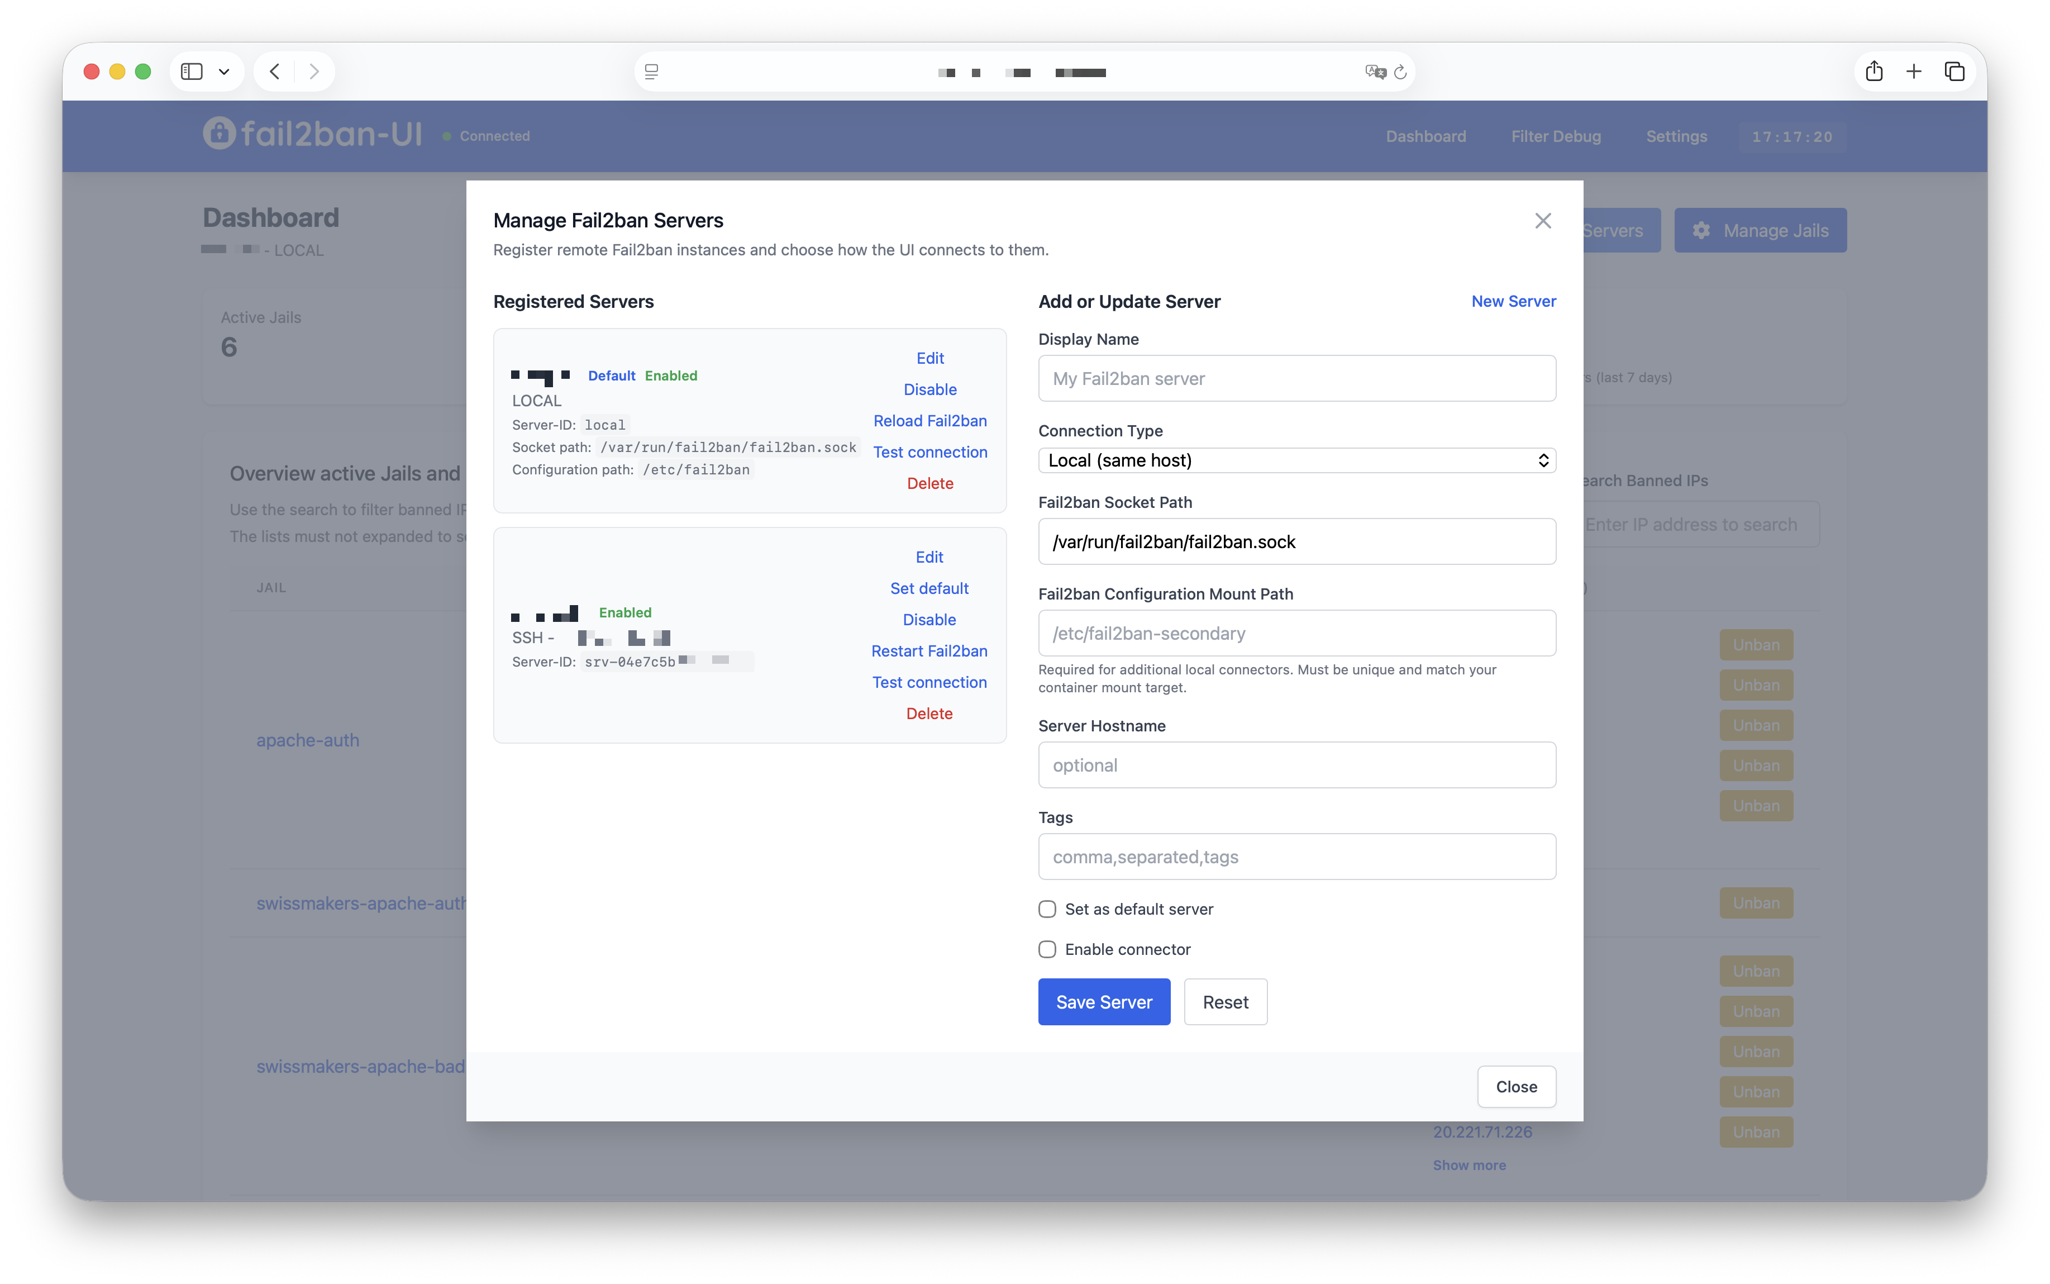Disable the LOCAL default server
Image resolution: width=2050 pixels, height=1284 pixels.
tap(929, 390)
